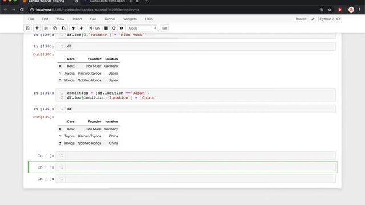
Task: Open a new browser tab
Action: (147, 1)
